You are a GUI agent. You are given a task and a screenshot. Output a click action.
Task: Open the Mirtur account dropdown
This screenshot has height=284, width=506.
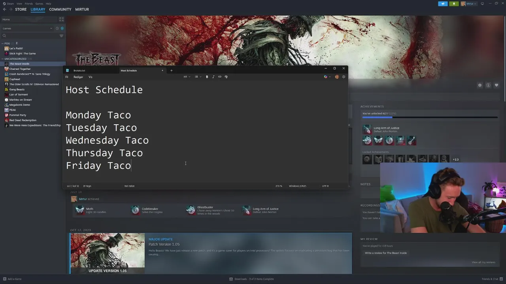click(x=469, y=4)
